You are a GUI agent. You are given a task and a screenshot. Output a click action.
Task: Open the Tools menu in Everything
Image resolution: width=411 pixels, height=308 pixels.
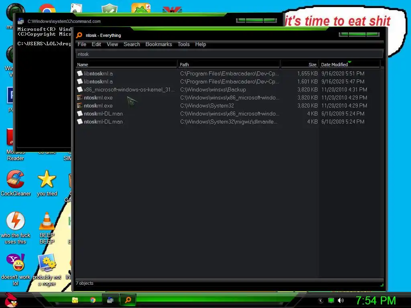(x=183, y=44)
